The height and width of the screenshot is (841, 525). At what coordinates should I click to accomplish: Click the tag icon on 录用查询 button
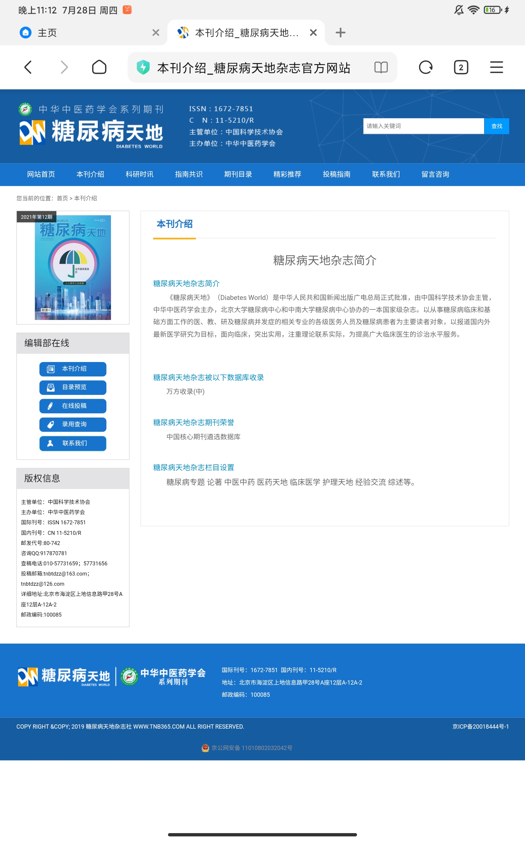coord(51,424)
